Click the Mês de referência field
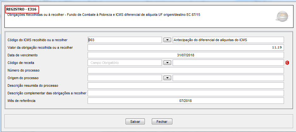This screenshot has height=132, width=296. [186, 101]
